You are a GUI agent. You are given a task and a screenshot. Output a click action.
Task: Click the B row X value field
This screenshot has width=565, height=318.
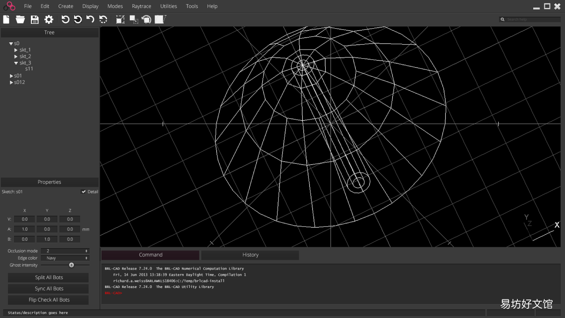click(25, 239)
